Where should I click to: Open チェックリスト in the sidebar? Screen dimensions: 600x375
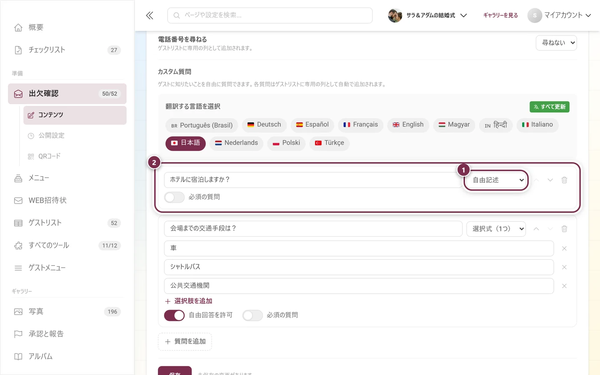(x=67, y=50)
